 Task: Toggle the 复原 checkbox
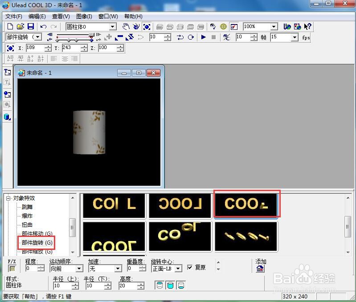(x=190, y=267)
